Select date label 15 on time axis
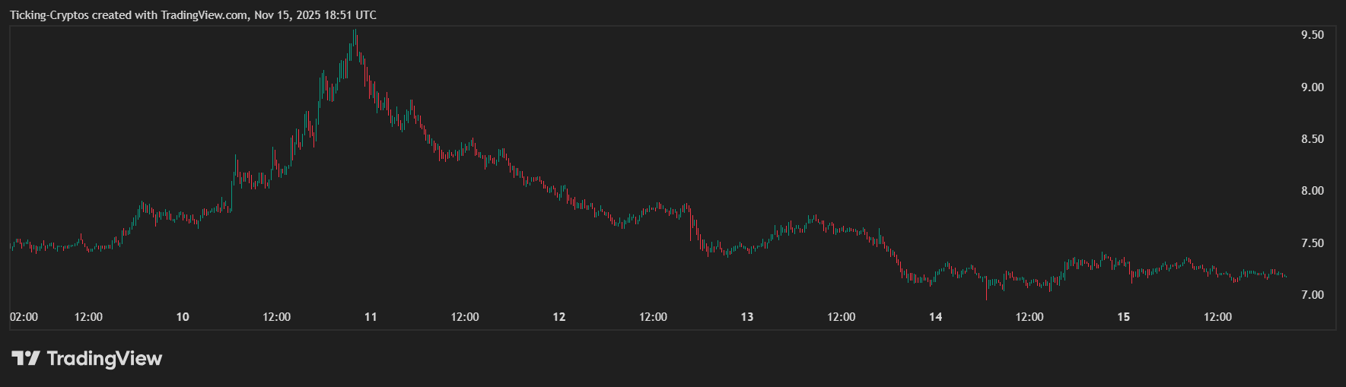The image size is (1346, 387). pos(1124,317)
